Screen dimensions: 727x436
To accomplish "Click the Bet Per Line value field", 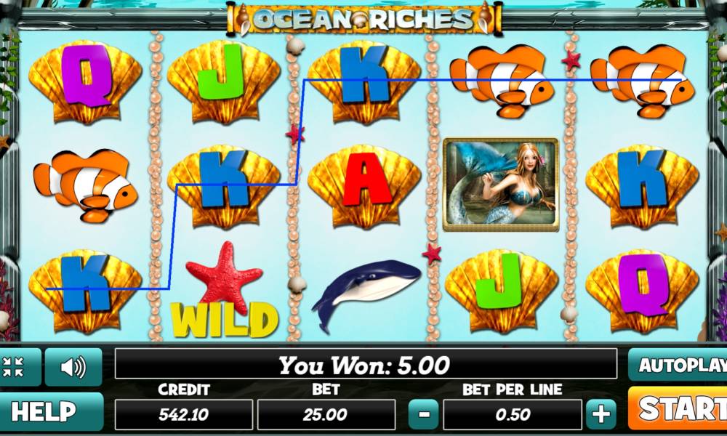I will [513, 415].
